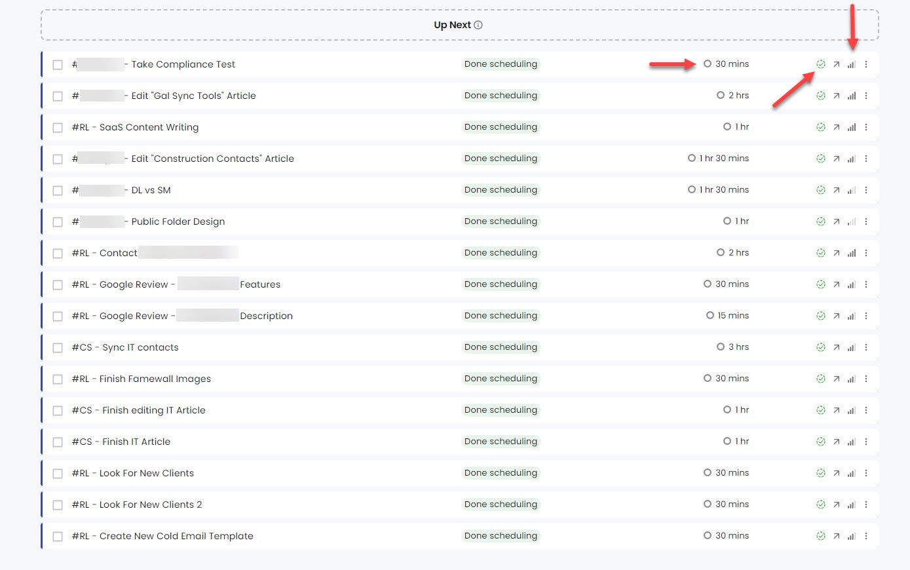
Task: Open Sync IT contacts task via arrow icon
Action: (x=836, y=347)
